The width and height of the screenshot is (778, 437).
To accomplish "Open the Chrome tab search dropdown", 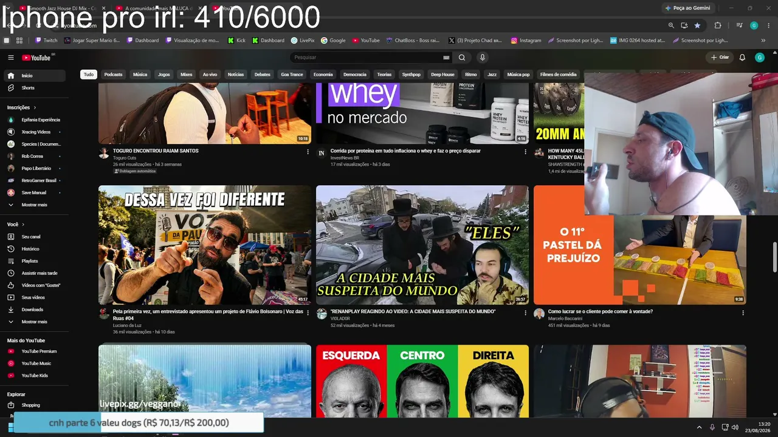I will 7,8.
